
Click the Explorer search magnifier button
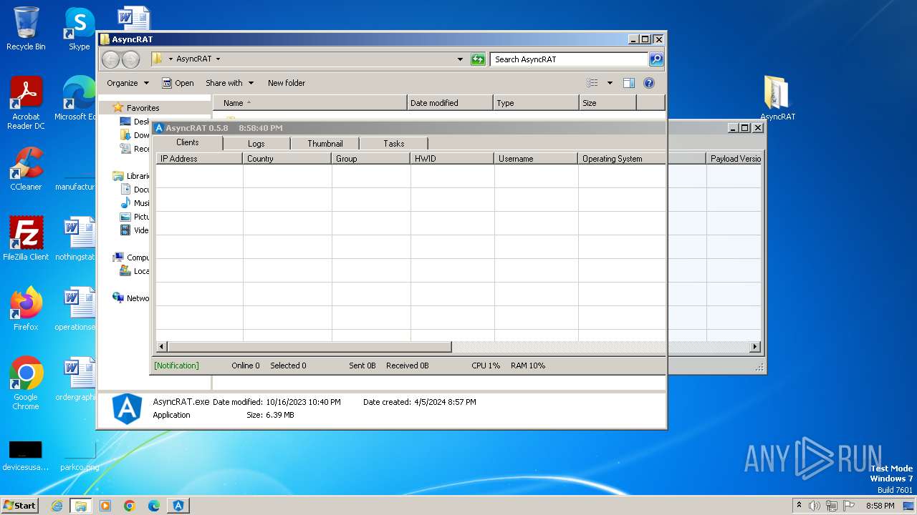click(656, 59)
